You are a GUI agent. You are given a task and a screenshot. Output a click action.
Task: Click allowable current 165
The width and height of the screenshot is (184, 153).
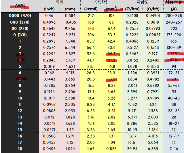tap(174, 41)
